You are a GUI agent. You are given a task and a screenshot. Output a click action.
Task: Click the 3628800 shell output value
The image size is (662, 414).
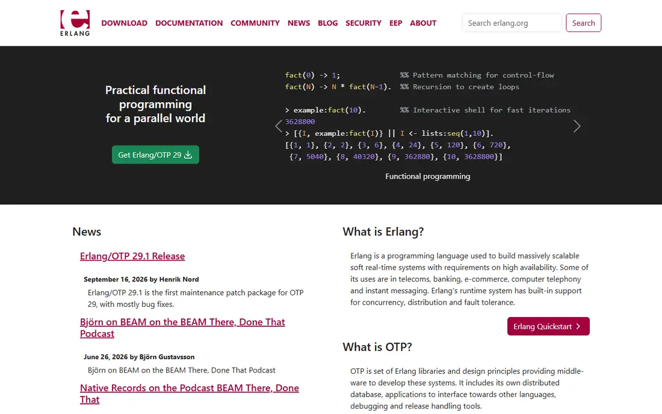300,122
